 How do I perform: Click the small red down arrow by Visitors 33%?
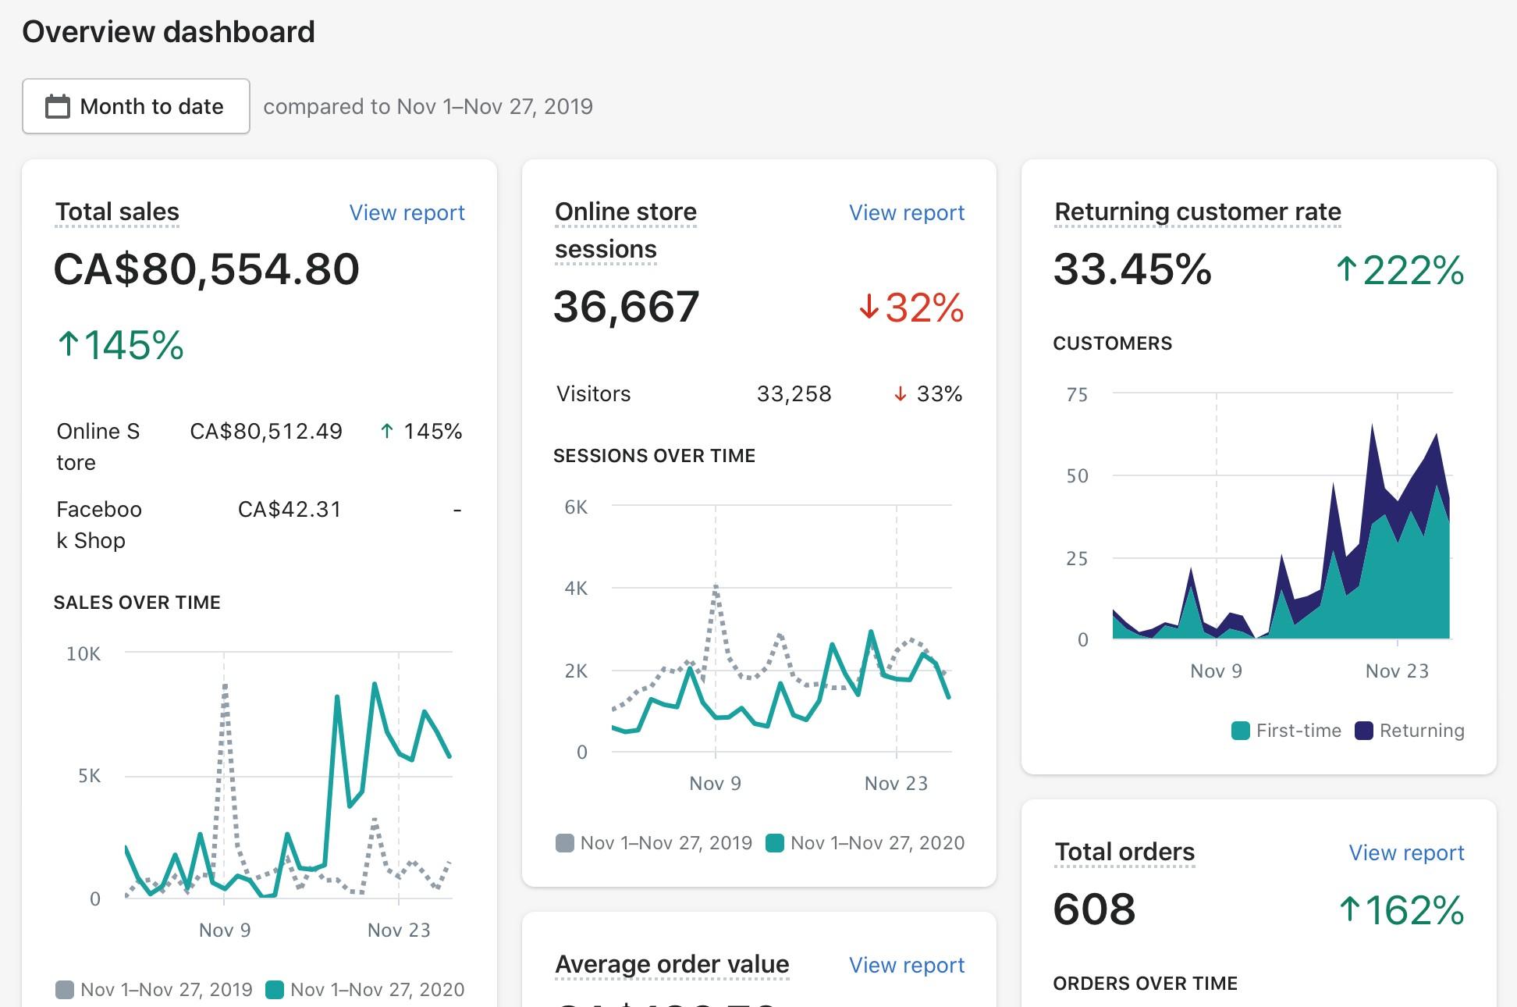point(900,394)
